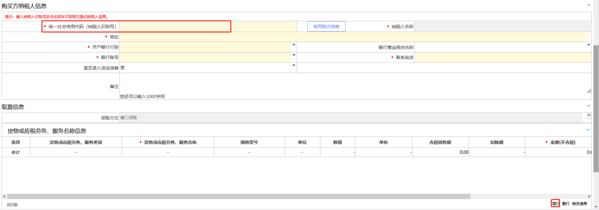The image size is (599, 210).
Task: Open the 银行营业网点名称 dropdown arrow
Action: click(589, 45)
